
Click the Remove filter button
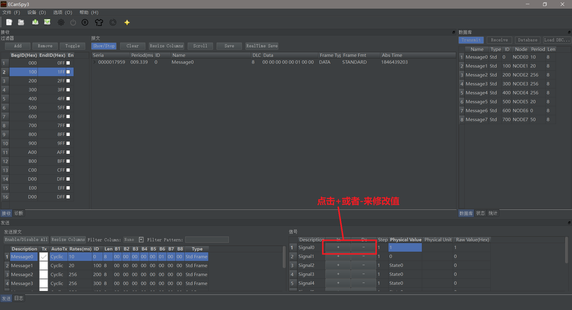(x=45, y=46)
